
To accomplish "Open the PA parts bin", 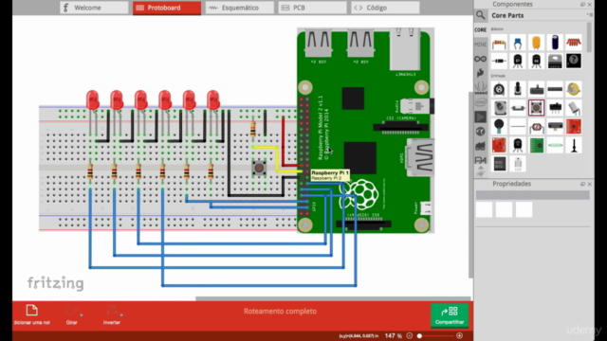I will (x=481, y=160).
